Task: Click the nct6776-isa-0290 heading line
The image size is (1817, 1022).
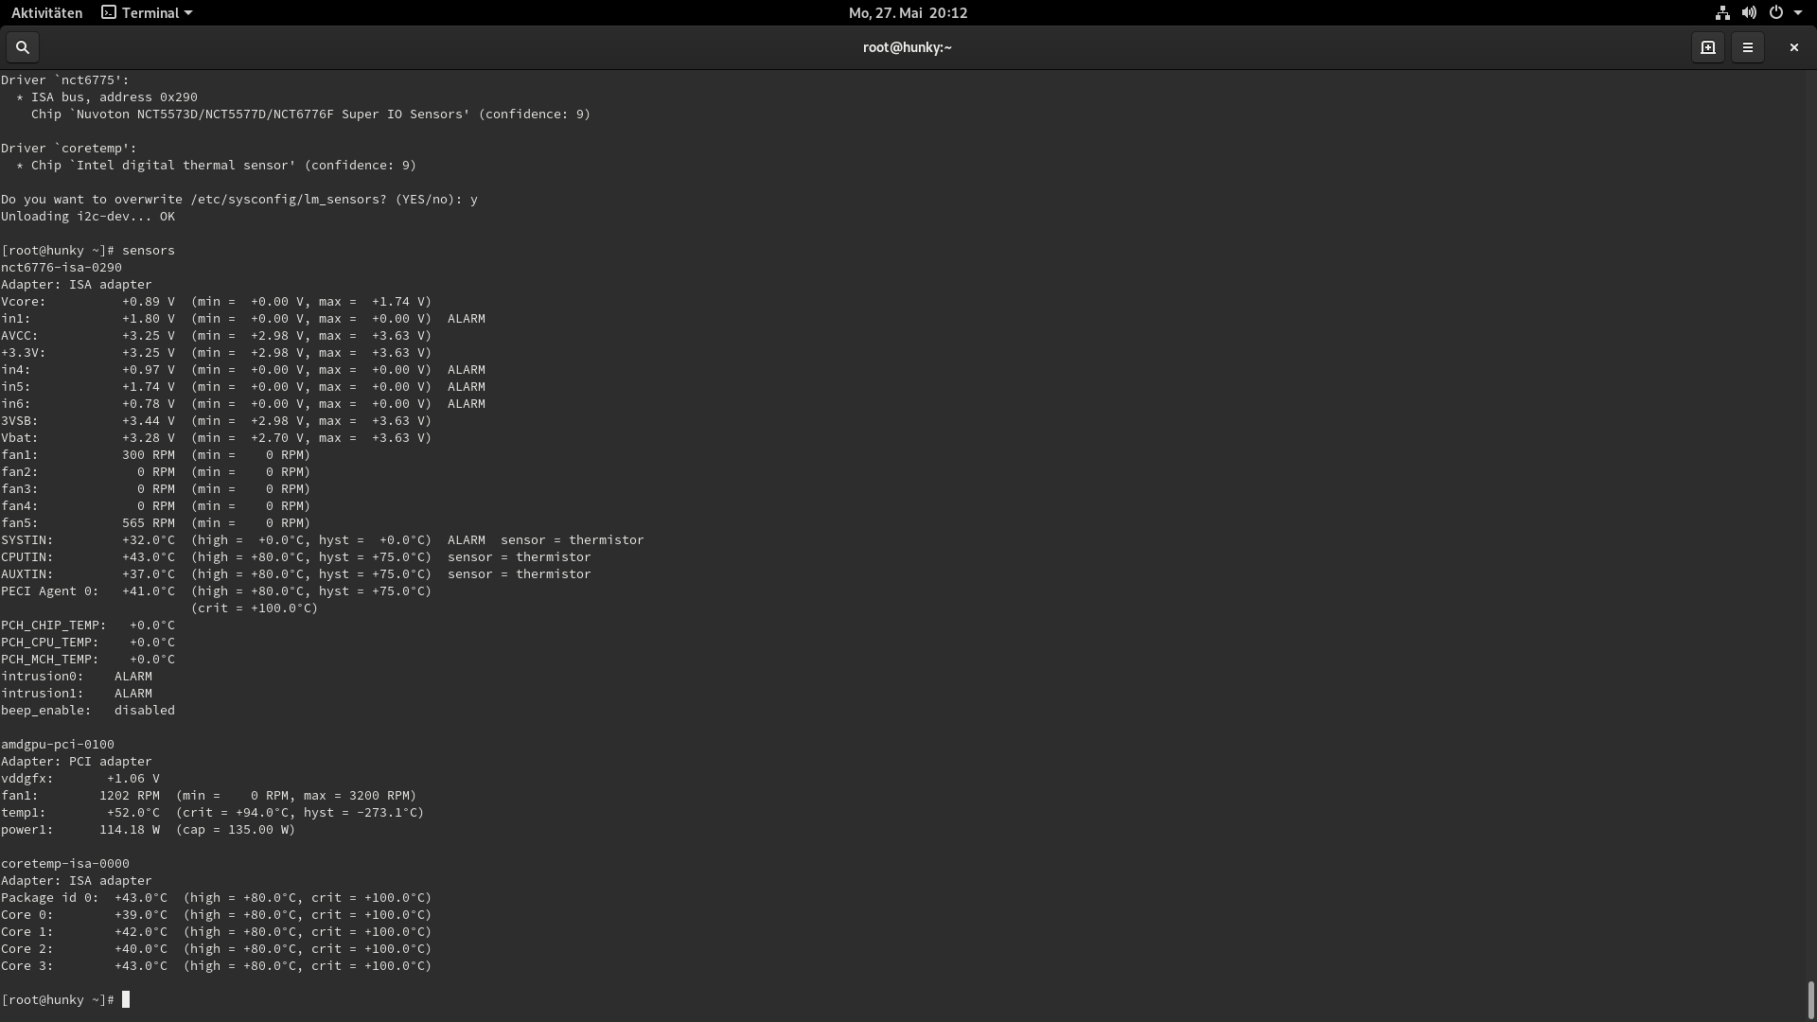Action: coord(62,268)
